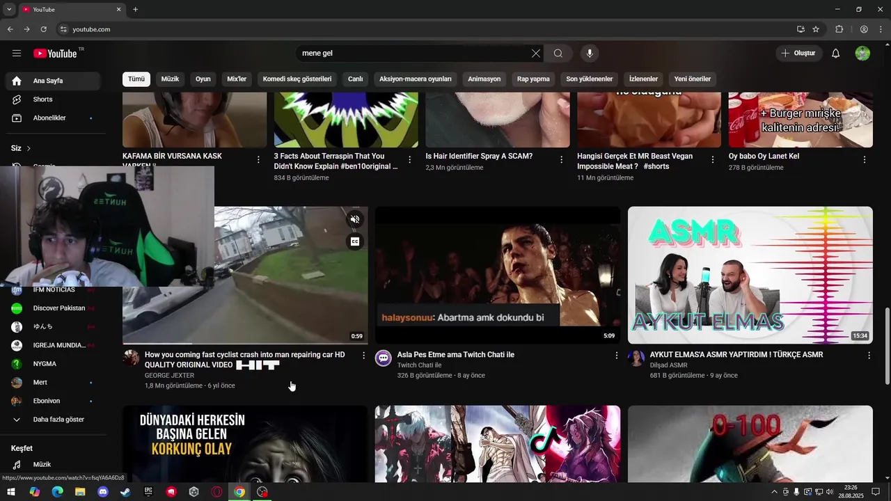Viewport: 891px width, 501px height.
Task: Select the Son yüklenenler chip
Action: click(590, 79)
